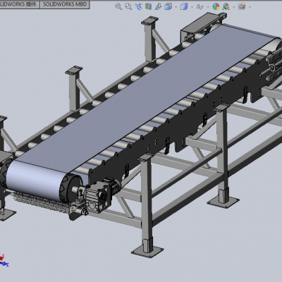
Task: Expand the Display Style dropdown arrow
Action: [x=192, y=7]
